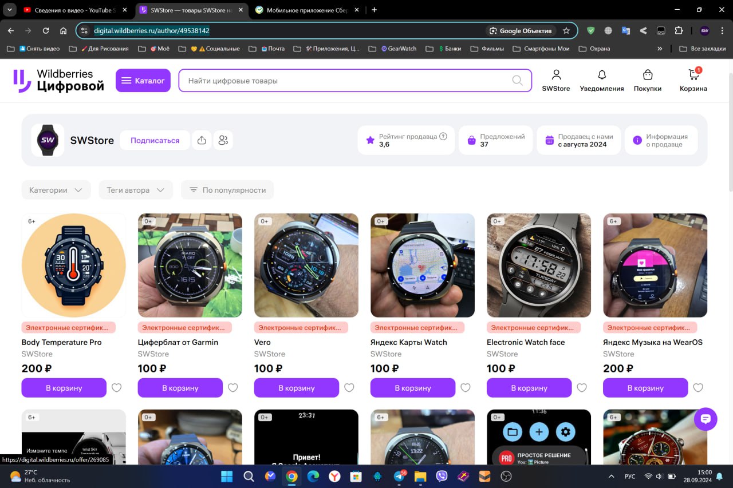Add Body Temperature Pro to favorites

[117, 388]
